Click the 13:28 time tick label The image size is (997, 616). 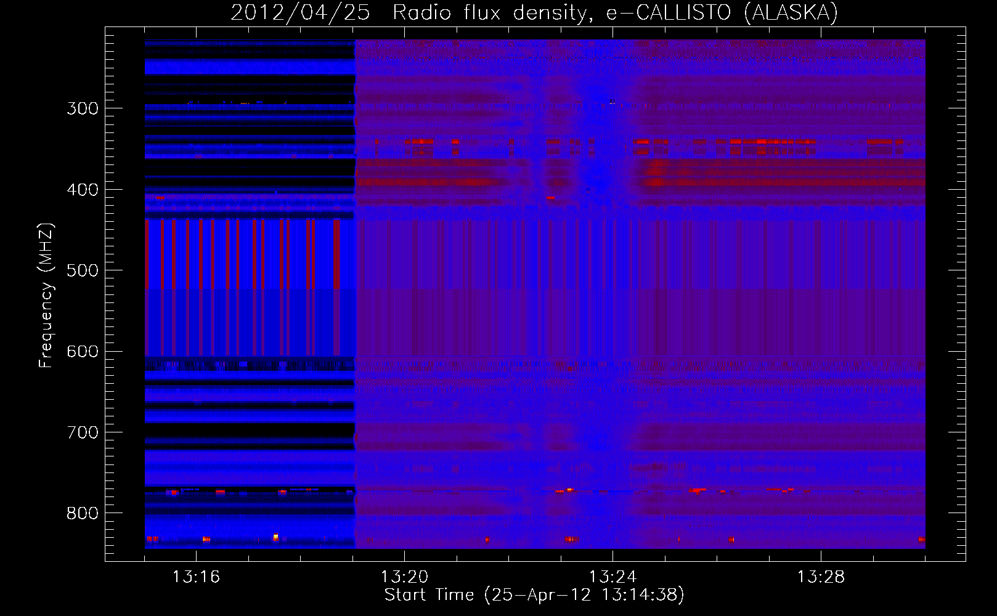(821, 577)
